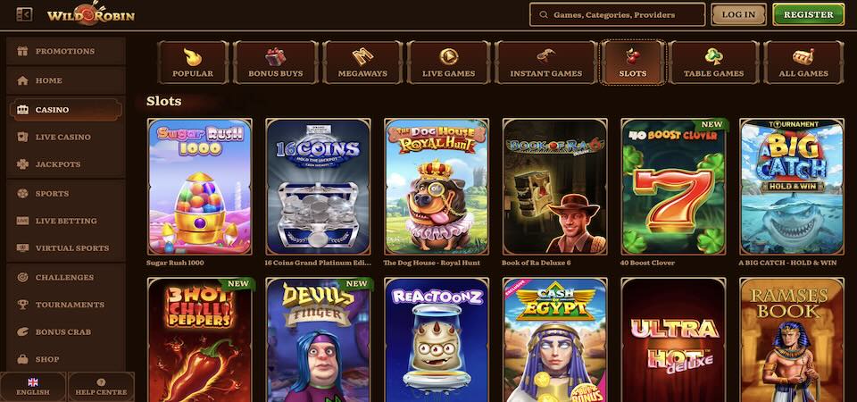The image size is (857, 402).
Task: Launch the Sugar Rush 1000 game thumbnail
Action: pyautogui.click(x=199, y=187)
